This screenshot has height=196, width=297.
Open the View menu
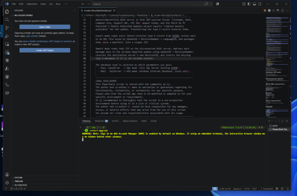[43, 4]
